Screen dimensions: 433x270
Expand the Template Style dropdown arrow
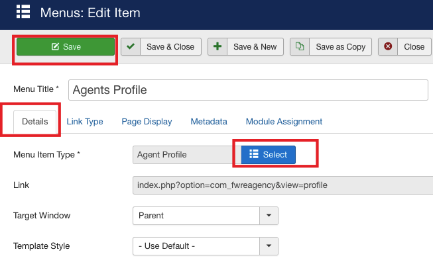coord(269,246)
